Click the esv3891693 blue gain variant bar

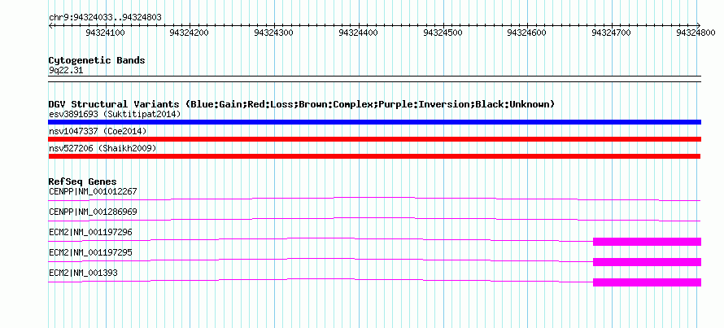click(374, 122)
